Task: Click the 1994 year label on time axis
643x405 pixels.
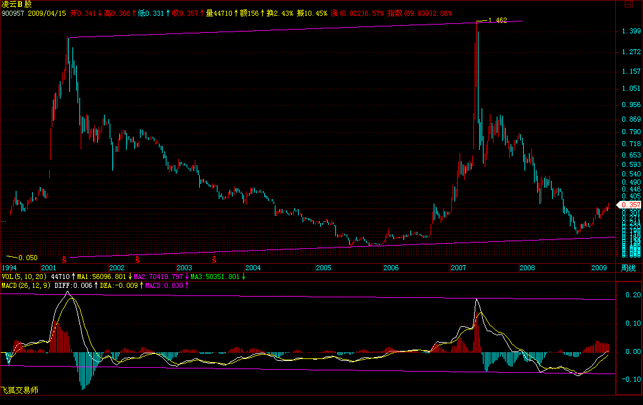Action: (x=9, y=268)
